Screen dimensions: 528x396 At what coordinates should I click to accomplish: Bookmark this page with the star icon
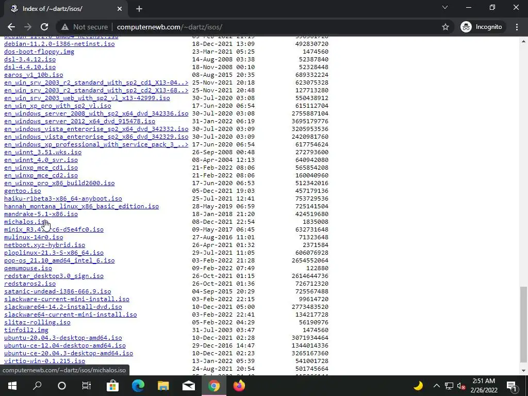pos(445,27)
